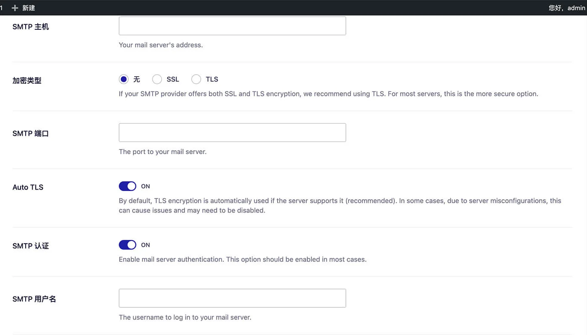Image resolution: width=587 pixels, height=335 pixels.
Task: Click into the SMTP 端口 field
Action: (x=232, y=132)
